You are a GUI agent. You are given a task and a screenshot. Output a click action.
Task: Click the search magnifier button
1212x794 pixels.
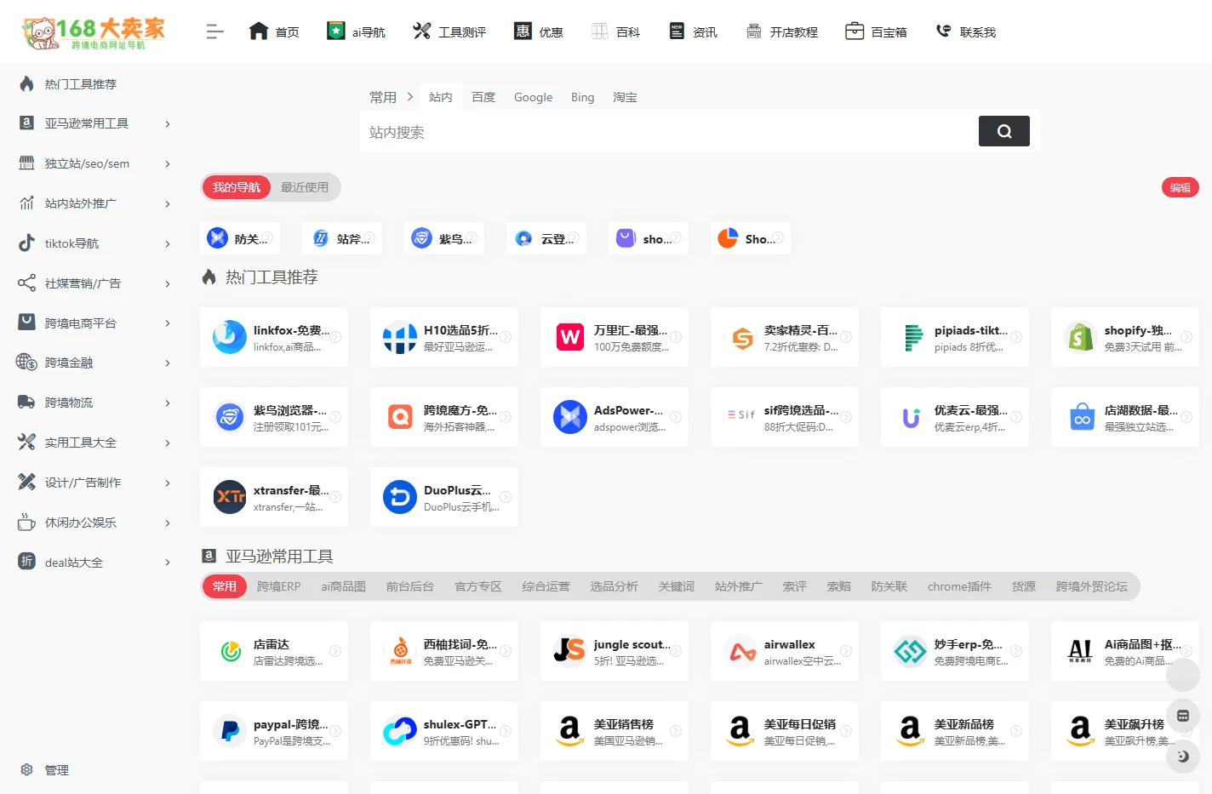pos(1004,131)
